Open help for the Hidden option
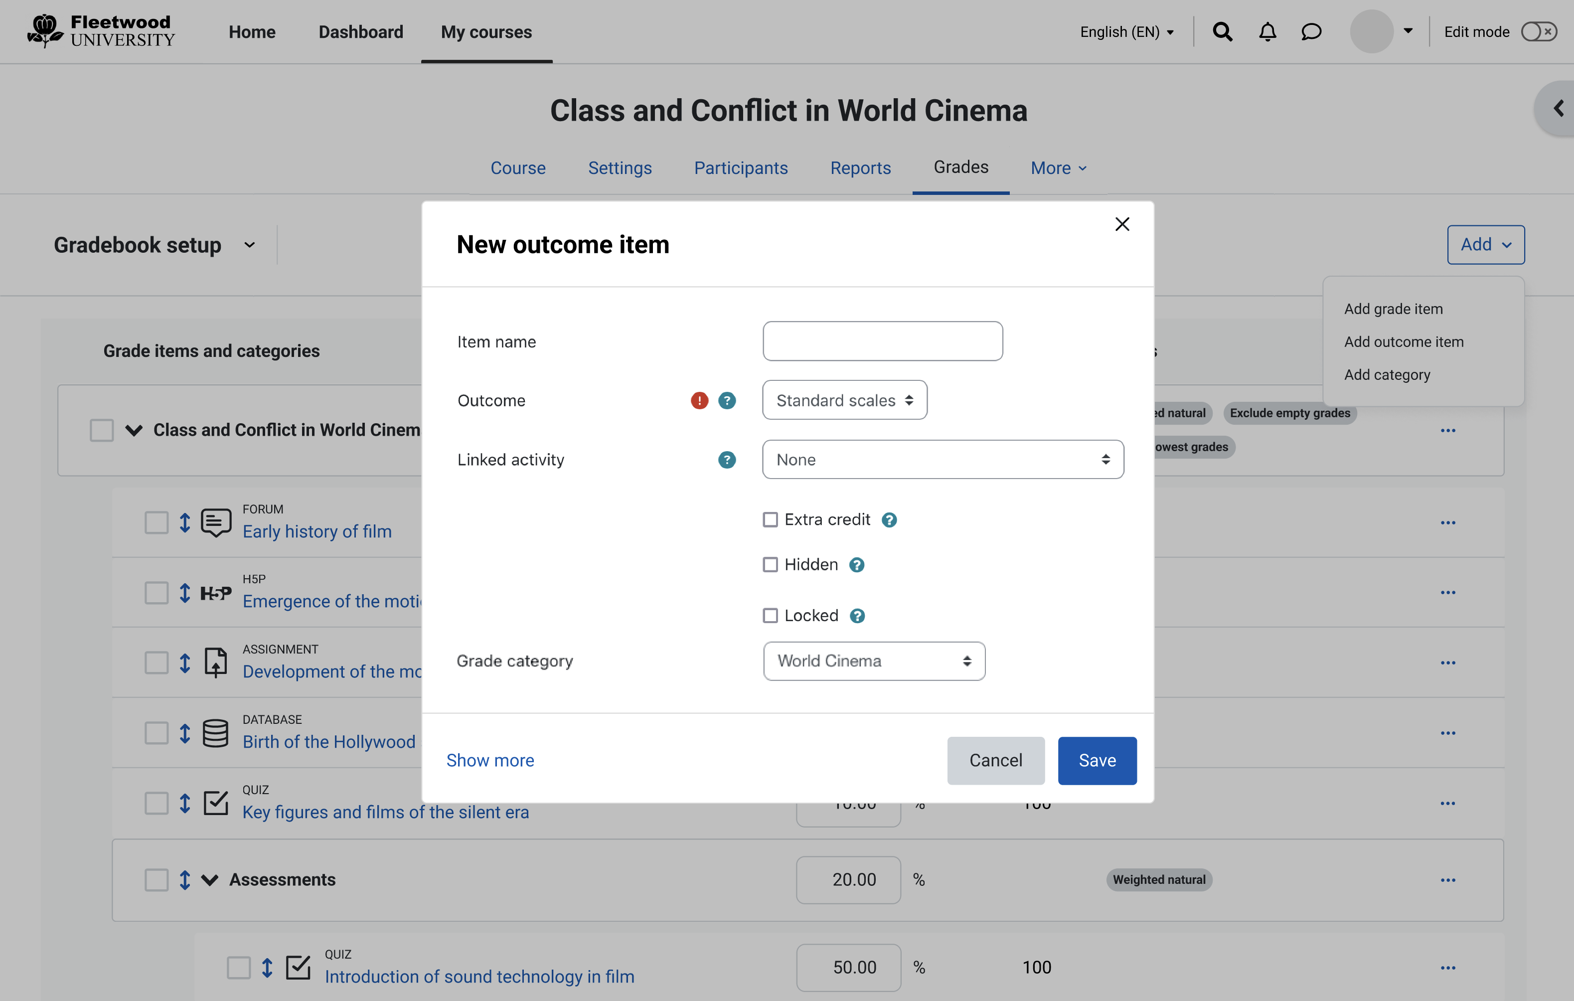This screenshot has width=1574, height=1001. tap(856, 565)
